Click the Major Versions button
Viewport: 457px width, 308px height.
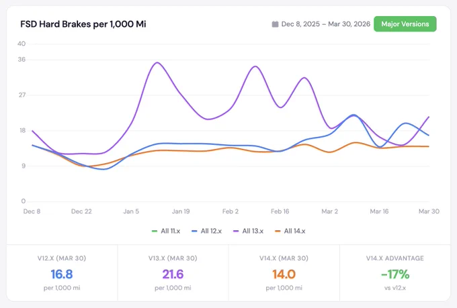(405, 24)
